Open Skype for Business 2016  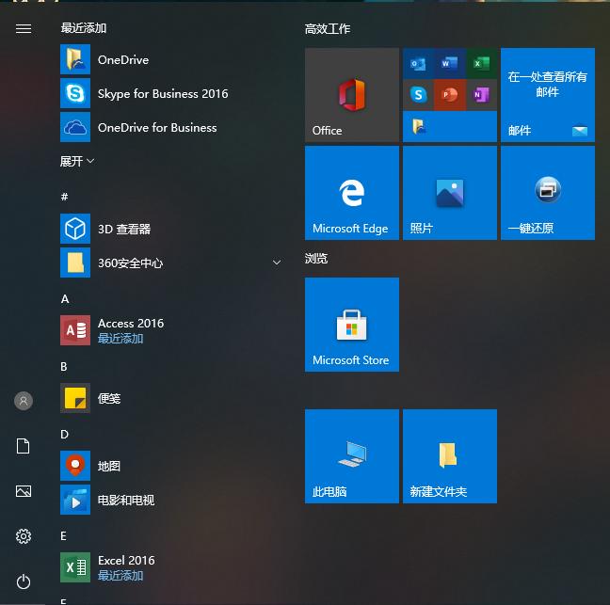pyautogui.click(x=171, y=93)
